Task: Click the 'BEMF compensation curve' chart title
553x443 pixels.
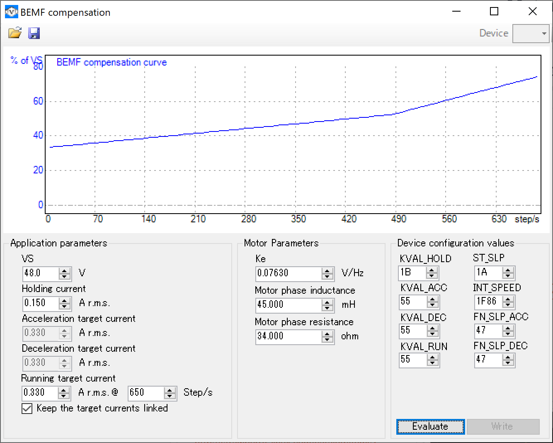Action: 112,62
